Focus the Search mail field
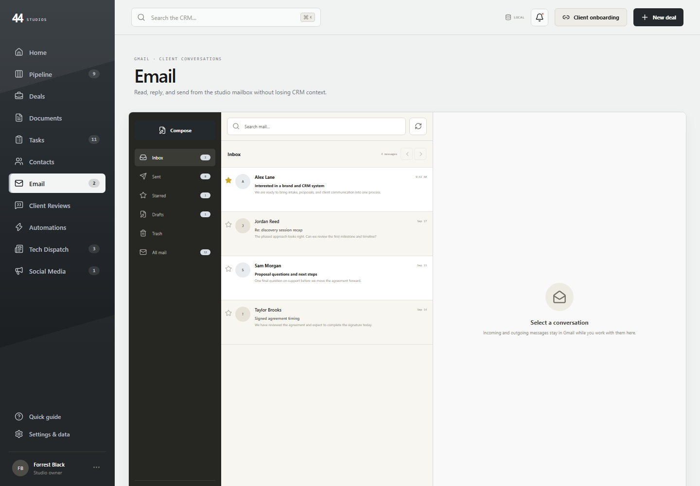Screen dimensions: 700x486 [x=316, y=126]
